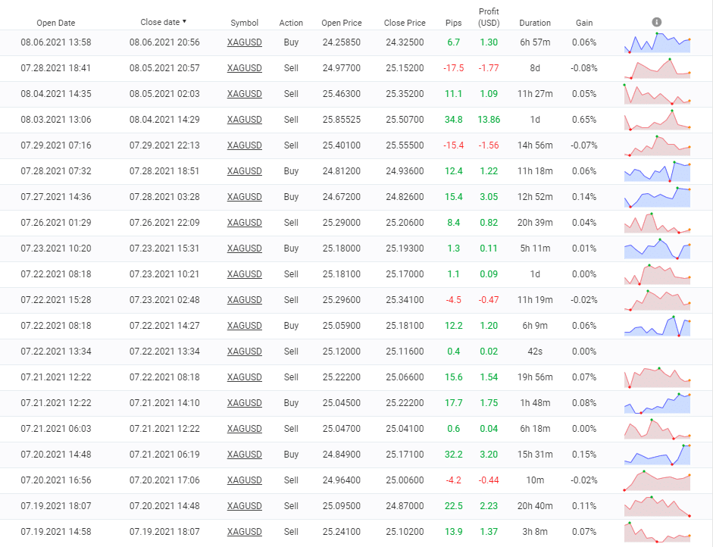Click the Gain column header

tap(584, 23)
